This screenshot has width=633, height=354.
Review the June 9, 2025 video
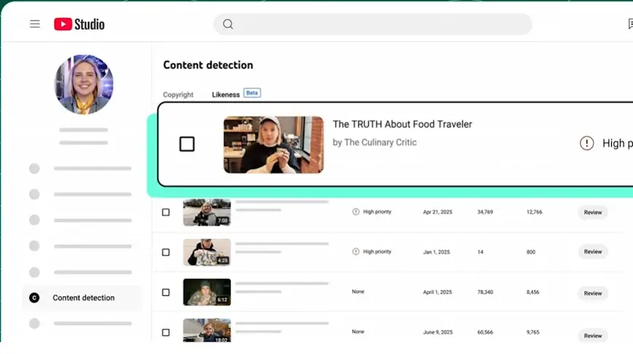click(592, 335)
